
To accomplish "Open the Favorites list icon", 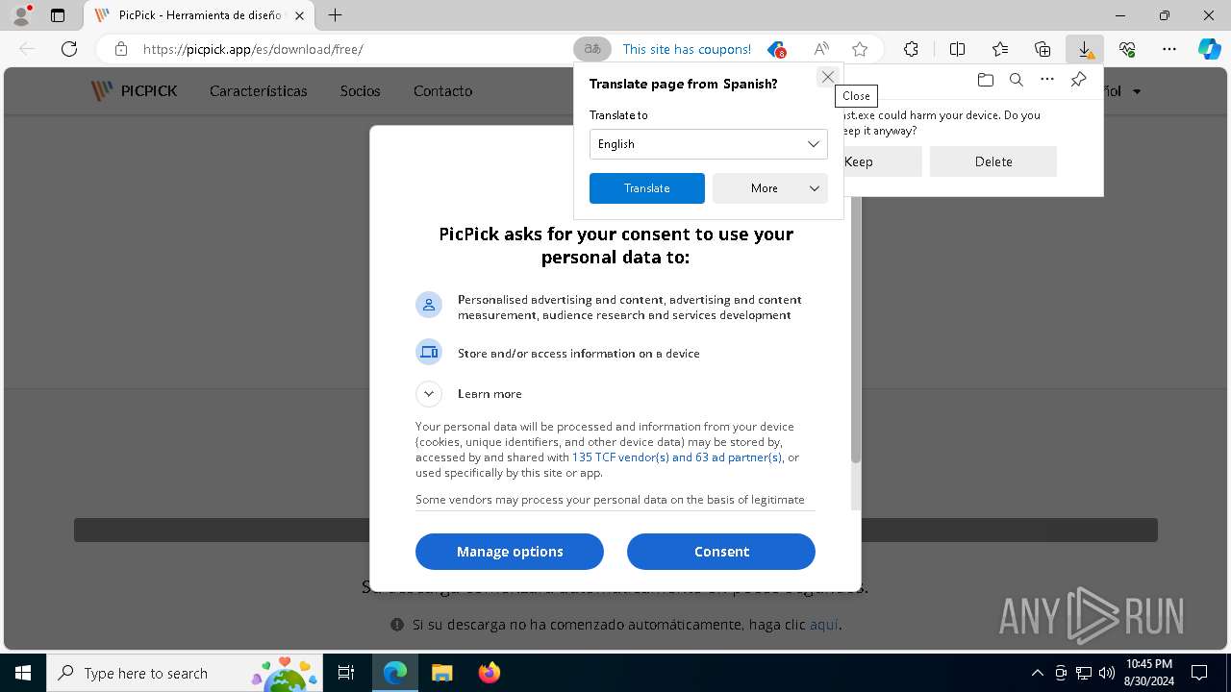I will point(1000,49).
